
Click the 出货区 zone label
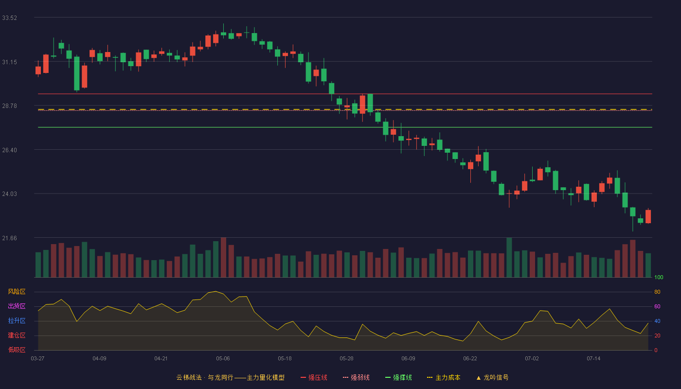pos(17,306)
